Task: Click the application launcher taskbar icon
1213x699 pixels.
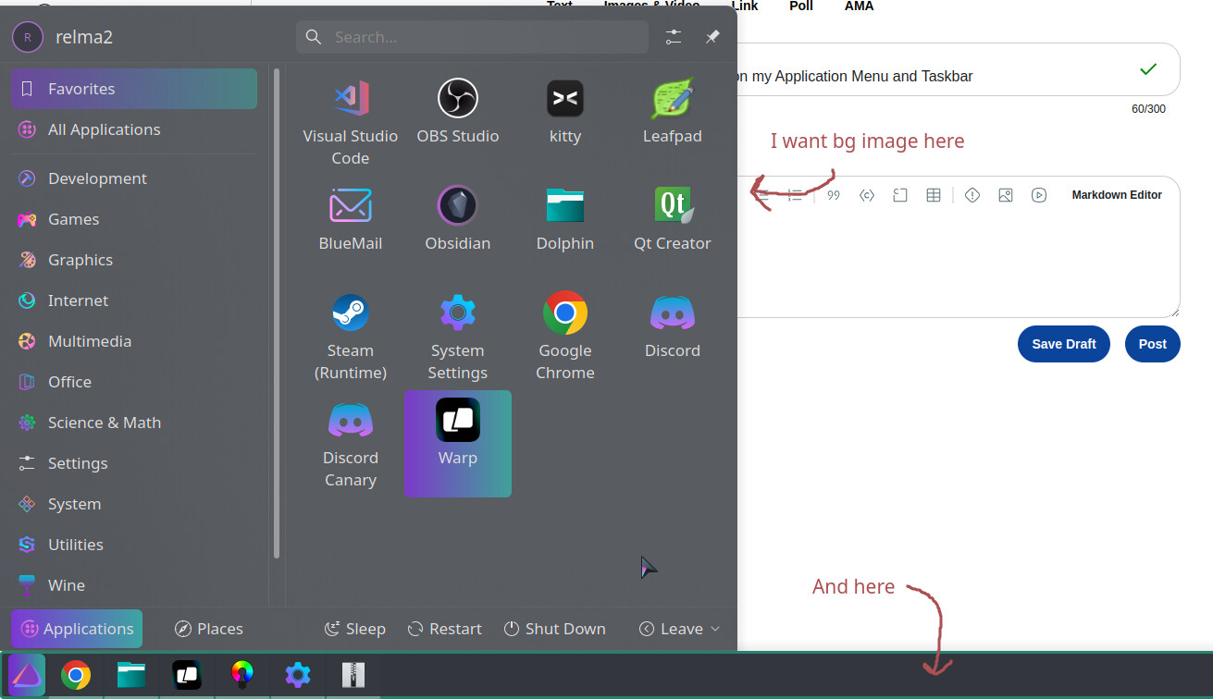Action: pos(26,676)
